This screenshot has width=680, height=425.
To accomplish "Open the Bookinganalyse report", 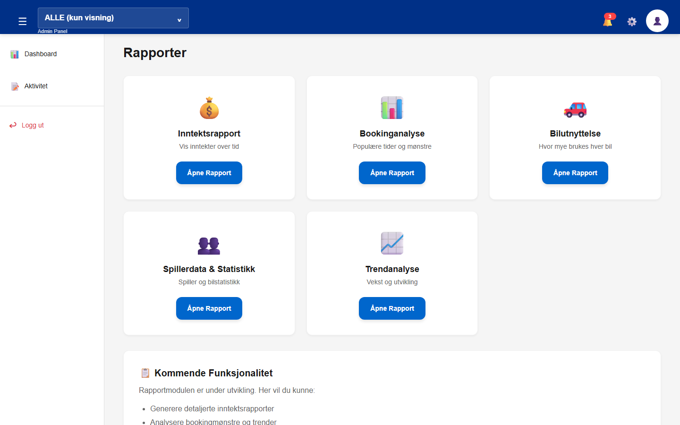I will (392, 173).
